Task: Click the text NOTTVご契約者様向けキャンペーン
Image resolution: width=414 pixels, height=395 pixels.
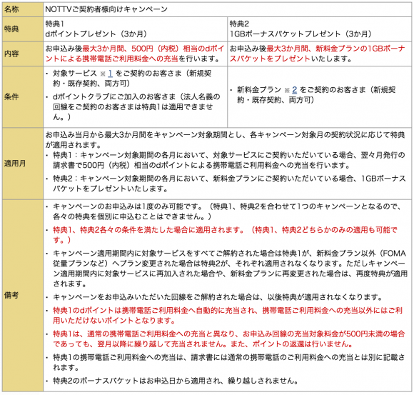Action: point(106,9)
